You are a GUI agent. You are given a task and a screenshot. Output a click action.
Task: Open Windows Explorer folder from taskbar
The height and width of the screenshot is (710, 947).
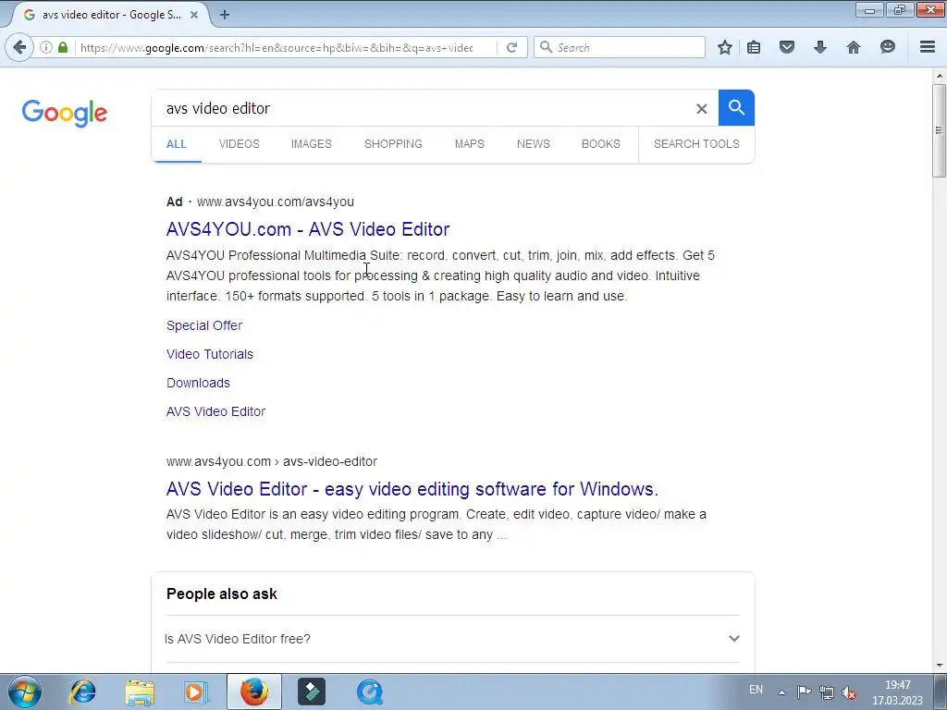[140, 692]
